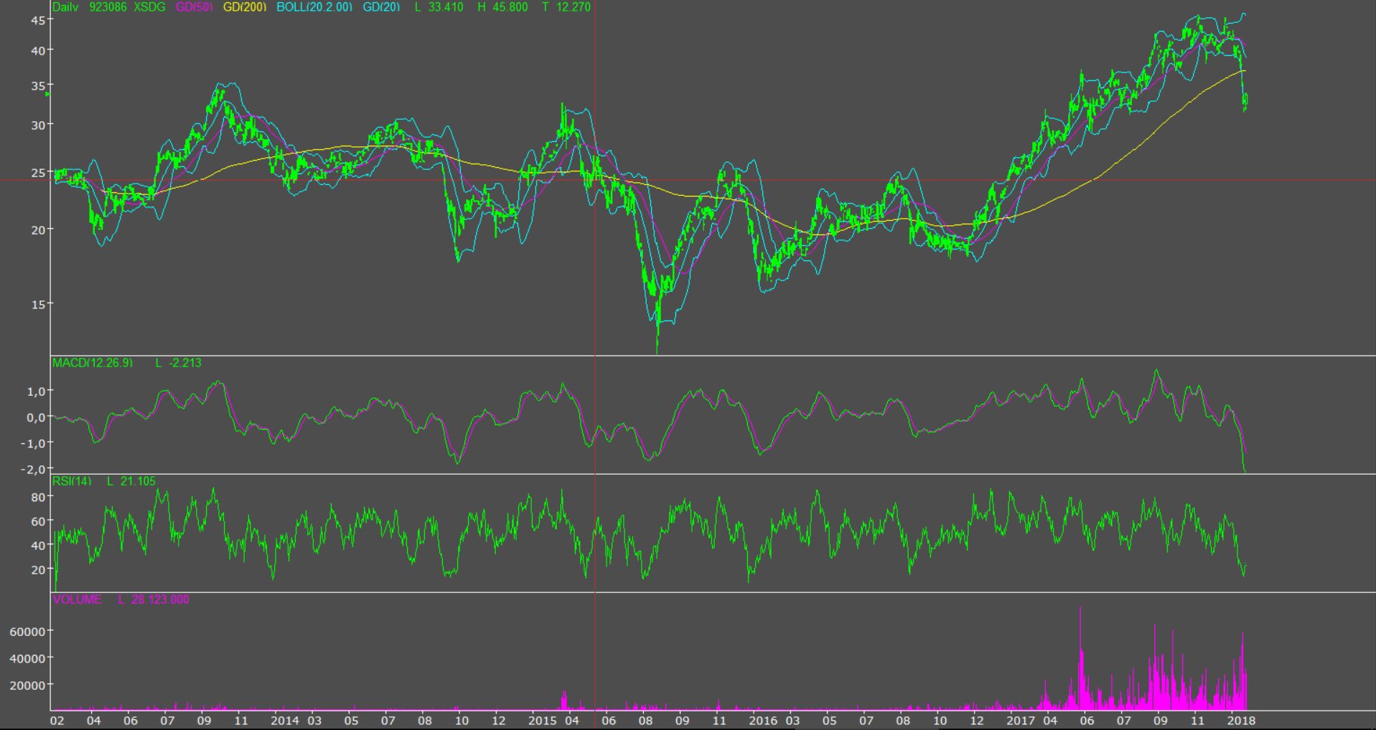Toggle the BOLL(20.2.00) Bollinger band label
Image resolution: width=1376 pixels, height=730 pixels.
314,7
